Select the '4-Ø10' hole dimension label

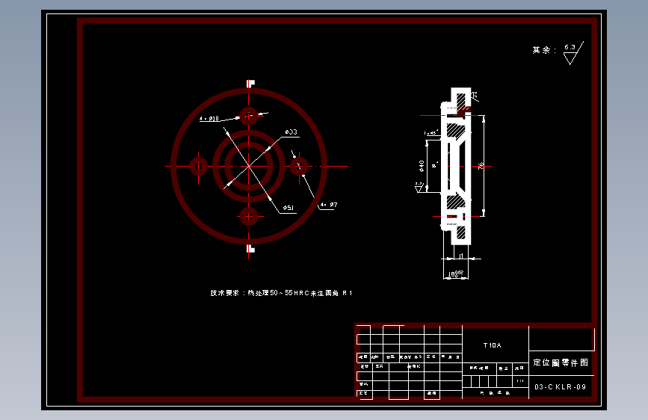click(209, 119)
